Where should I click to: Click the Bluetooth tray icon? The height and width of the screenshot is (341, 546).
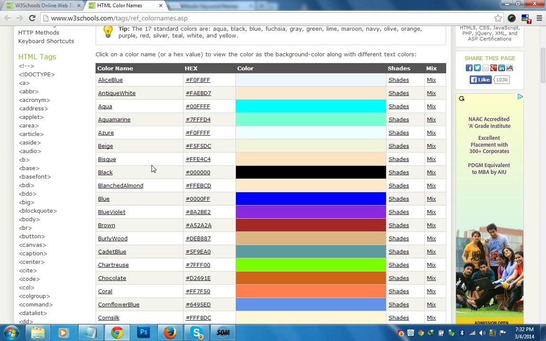(462, 333)
